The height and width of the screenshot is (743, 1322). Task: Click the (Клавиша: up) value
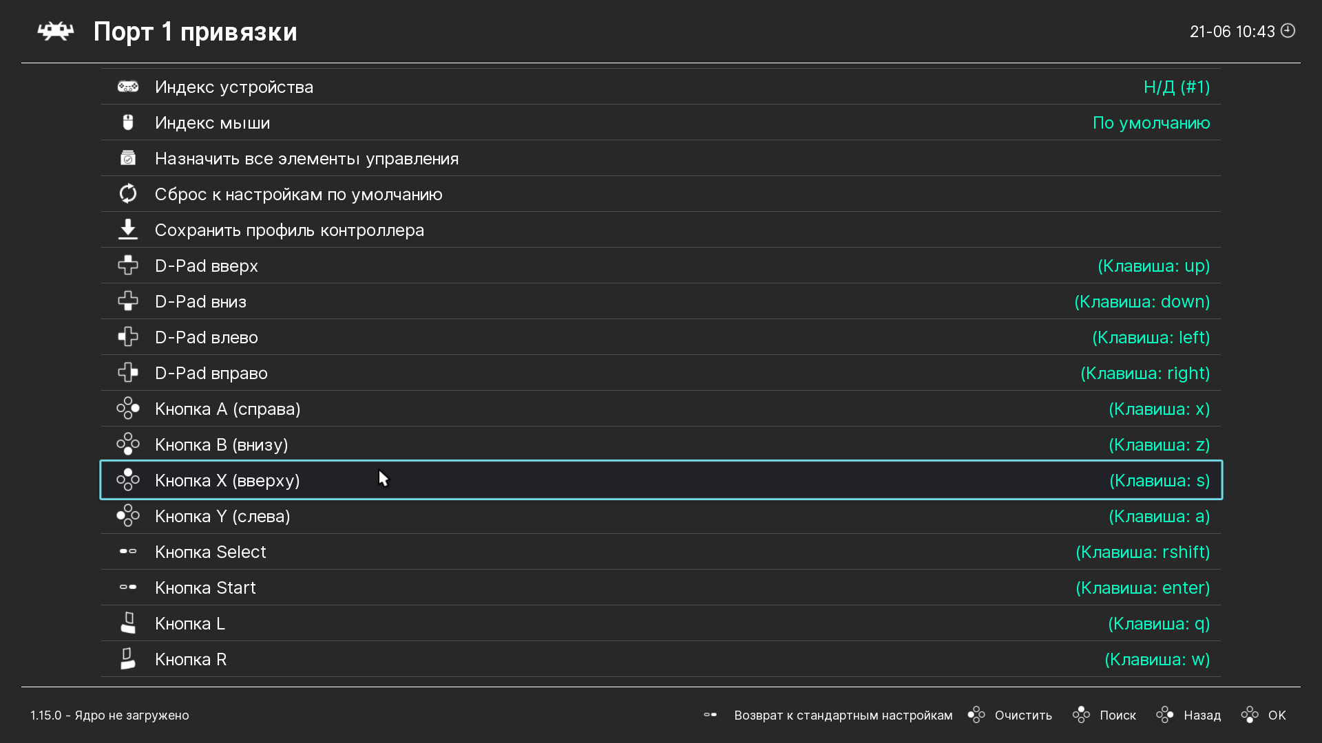(1154, 266)
